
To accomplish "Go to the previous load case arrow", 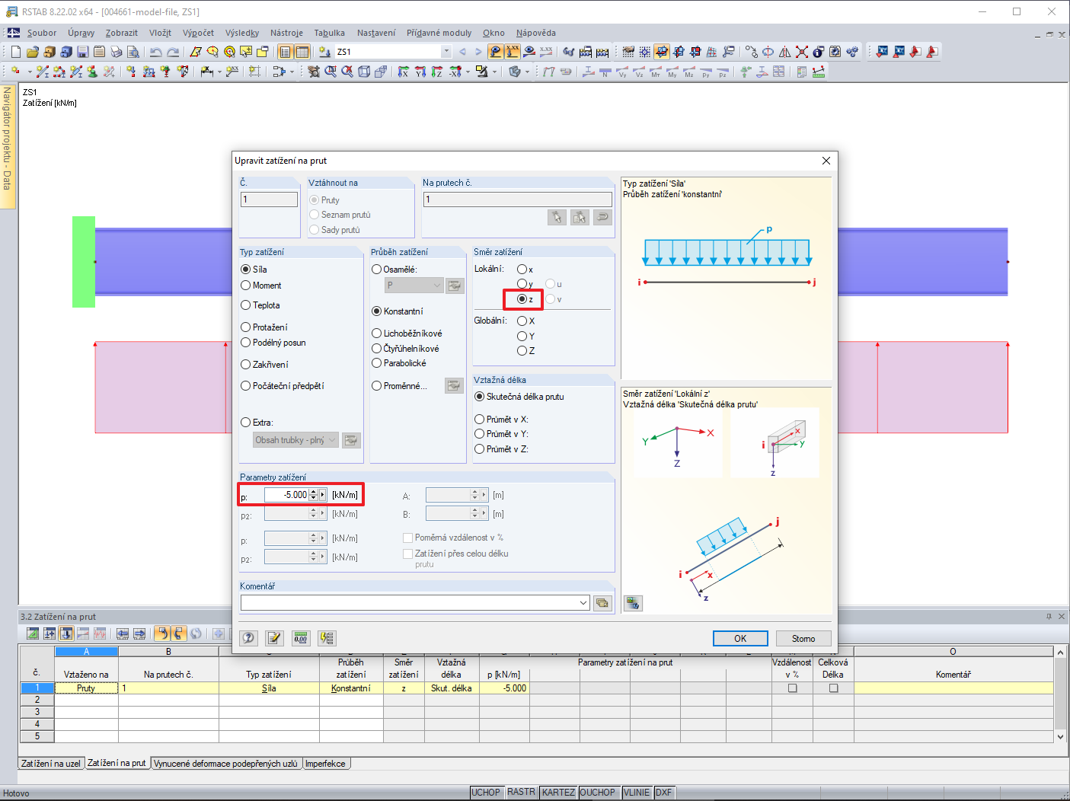I will pyautogui.click(x=462, y=52).
